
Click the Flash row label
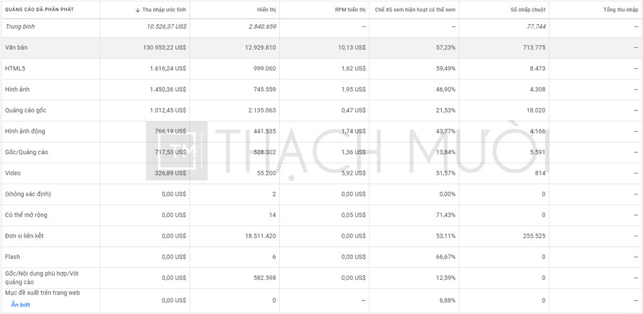point(12,257)
